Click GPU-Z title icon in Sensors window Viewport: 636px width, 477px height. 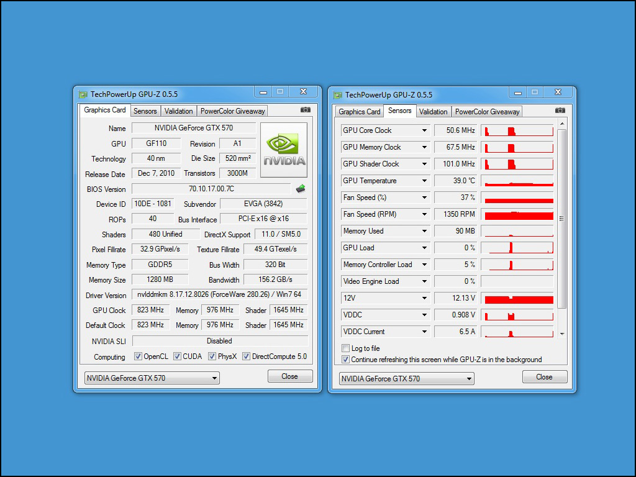point(337,95)
